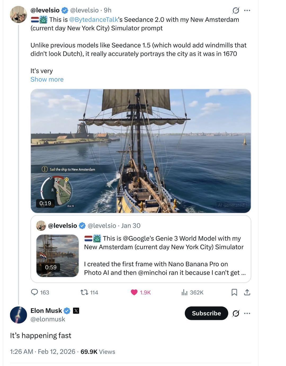Screen dimensions: 286x366
Task: Open Grok icon on levelsio tweet
Action: point(236,10)
